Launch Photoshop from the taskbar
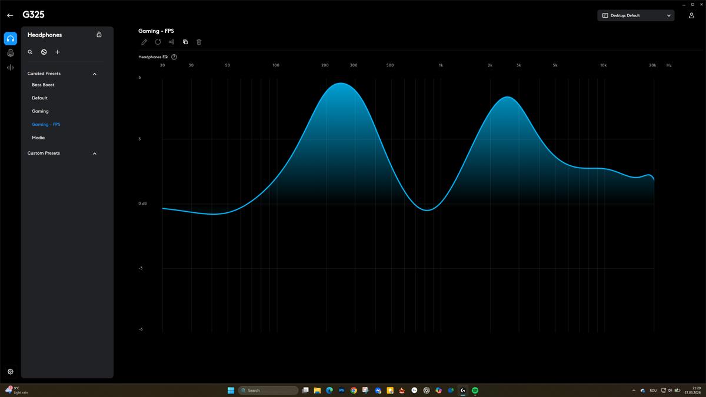706x397 pixels. point(341,390)
